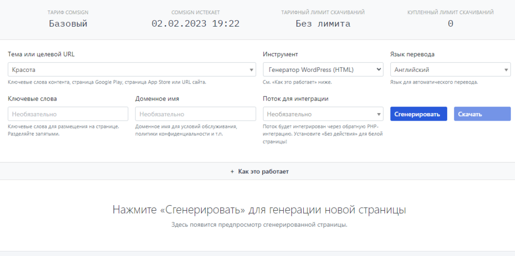Click the 'COMSIGN ИСТЕКАЕТ' header label
The image size is (515, 256).
[196, 13]
